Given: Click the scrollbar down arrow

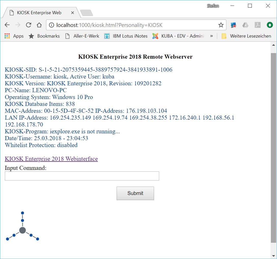Looking at the screenshot, I should (273, 256).
